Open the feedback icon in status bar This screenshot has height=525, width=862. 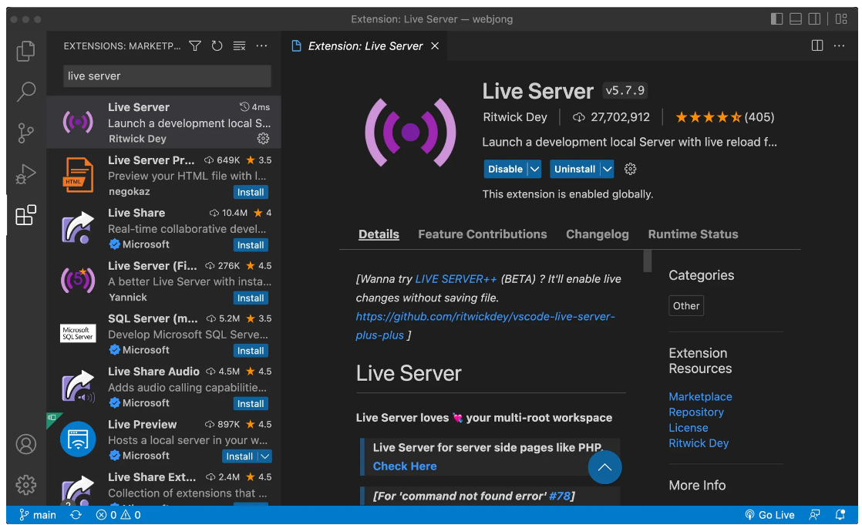click(815, 515)
